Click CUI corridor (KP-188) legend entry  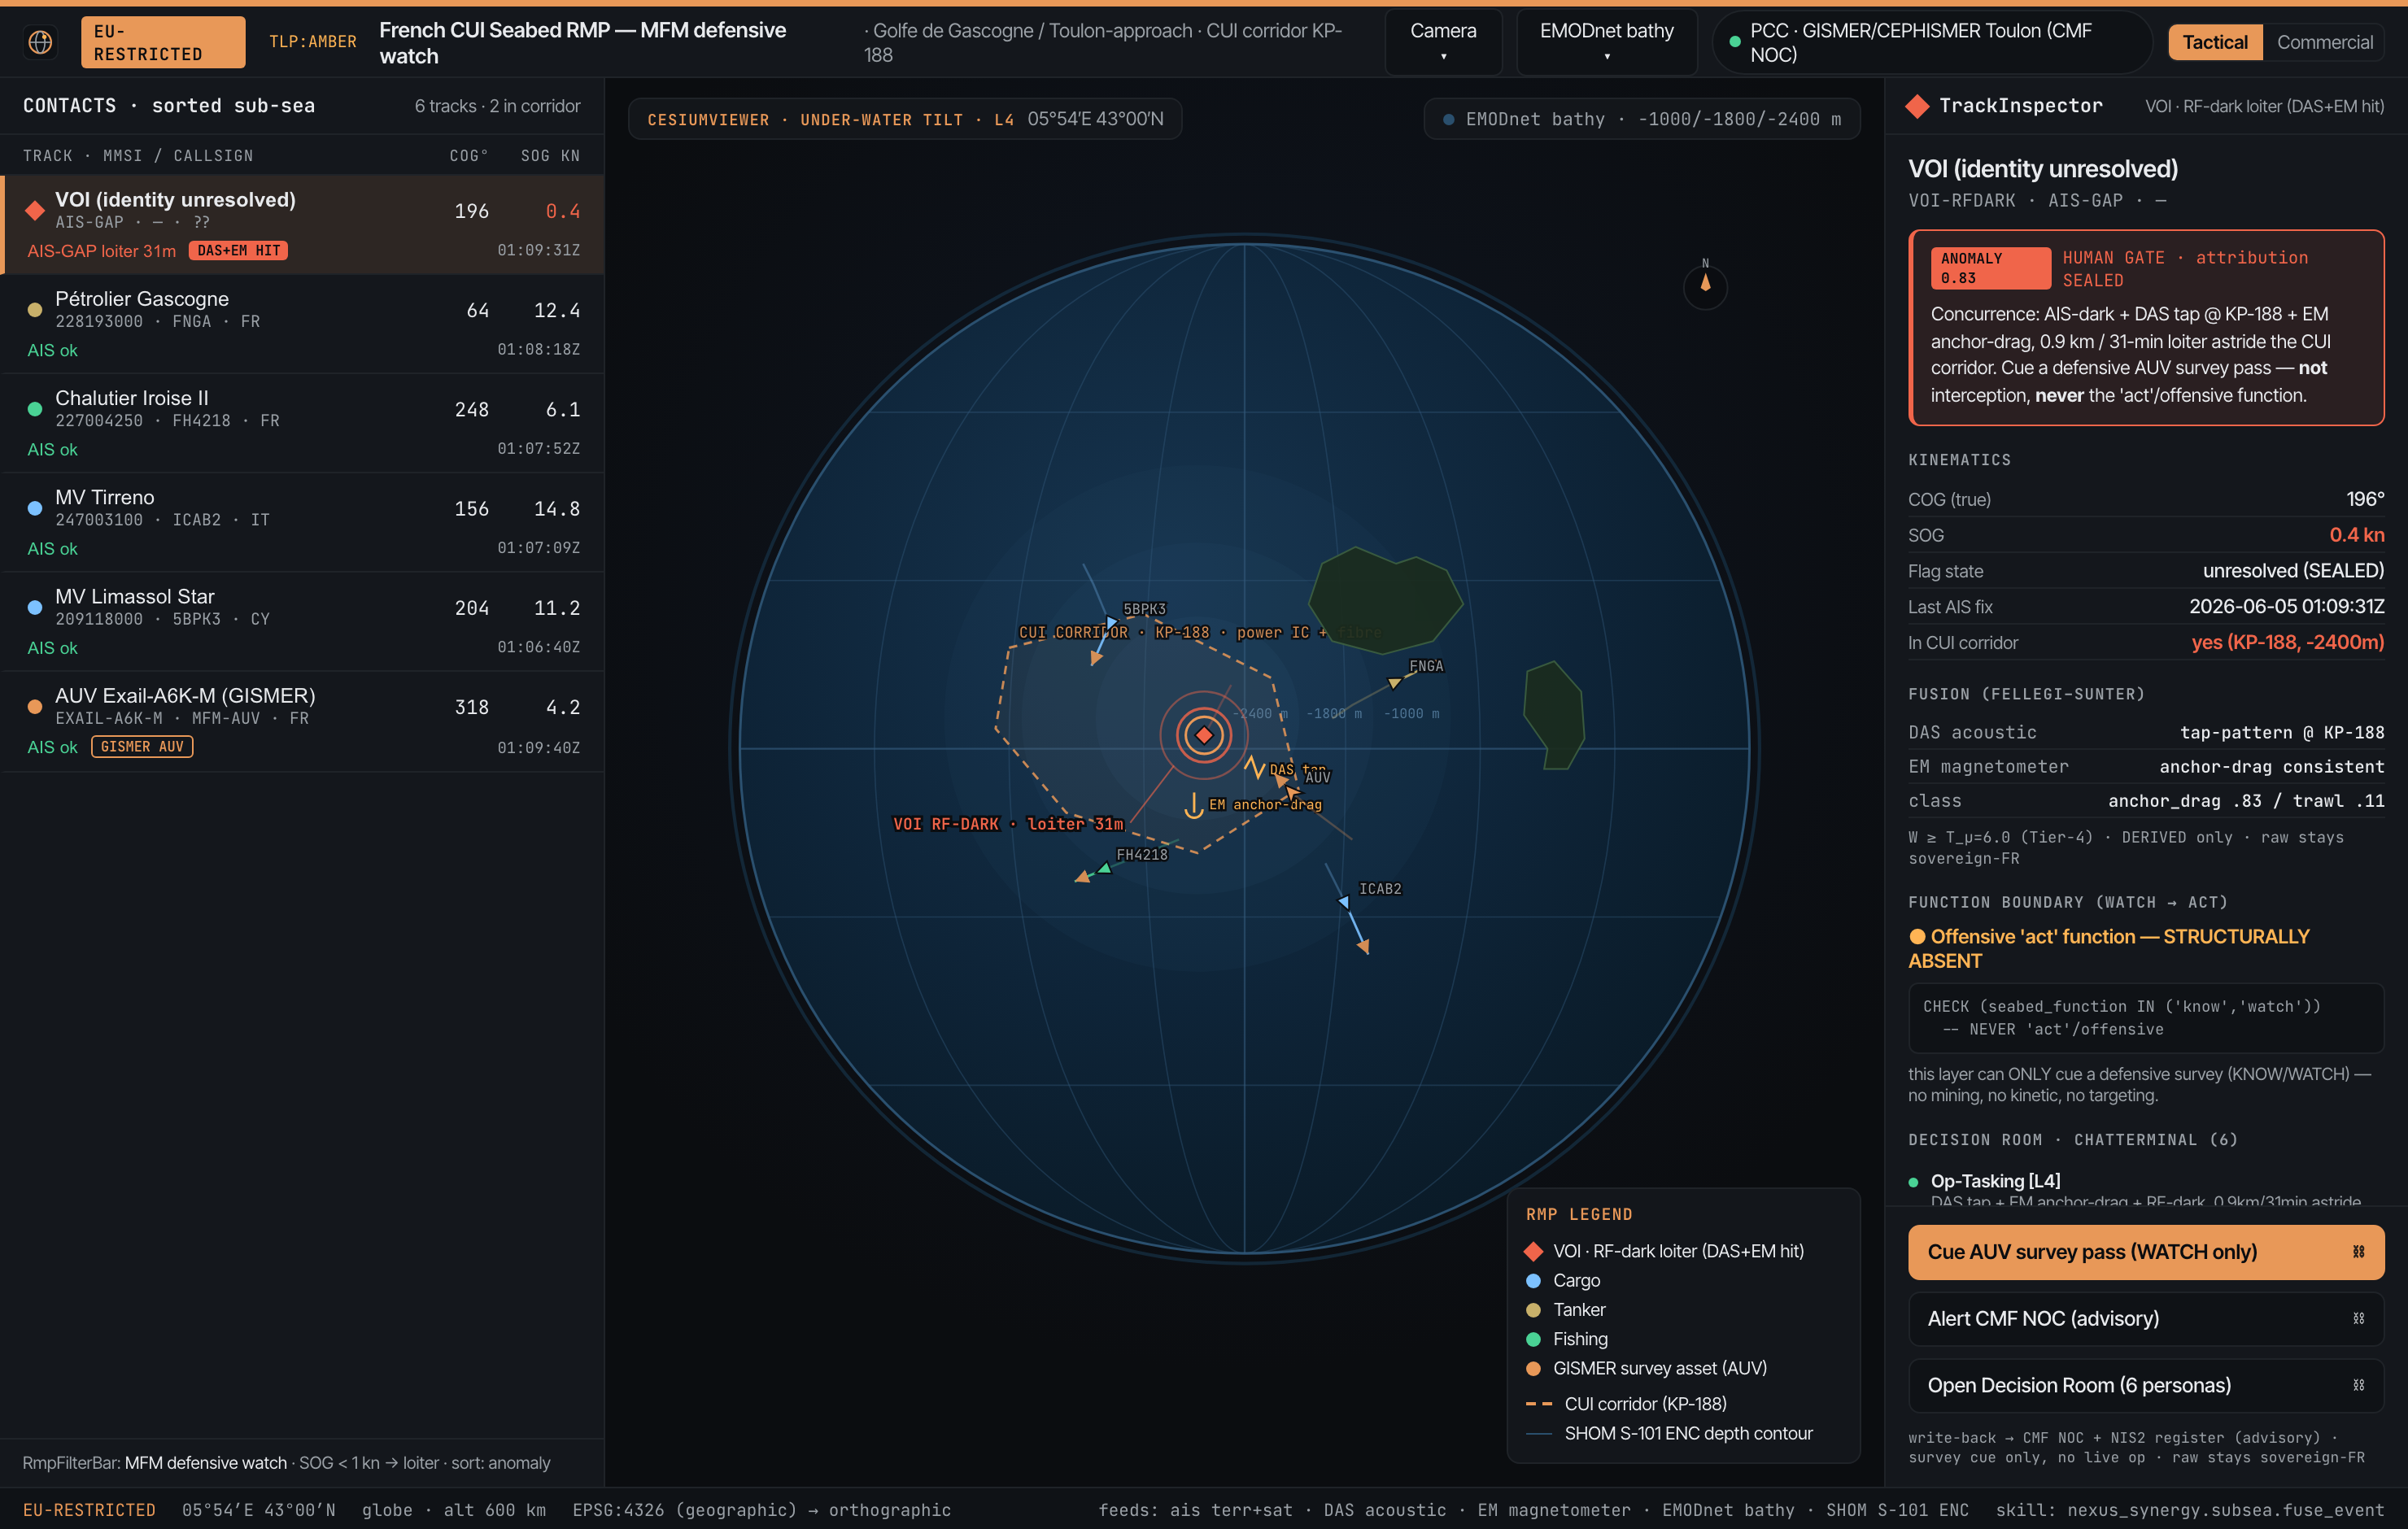[1626, 1404]
